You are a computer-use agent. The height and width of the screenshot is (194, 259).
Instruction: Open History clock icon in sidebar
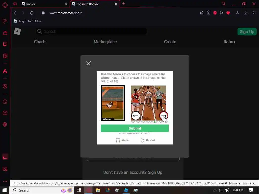(x=5, y=102)
